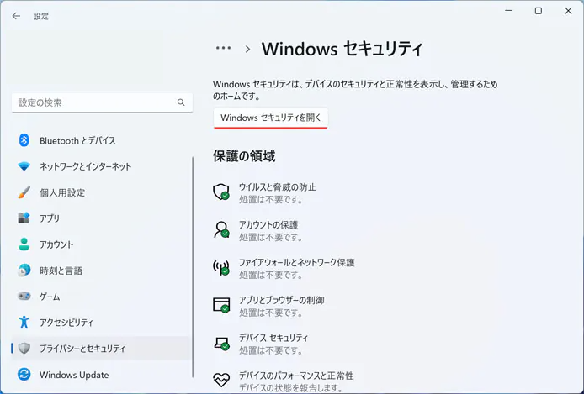The width and height of the screenshot is (584, 394).
Task: Focus the 設定の検索 search field
Action: pos(102,102)
